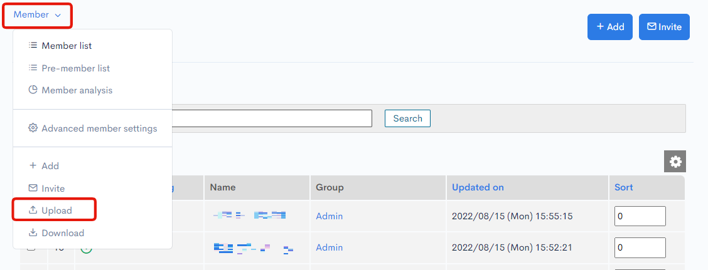Click the Name column header
This screenshot has width=708, height=270.
223,187
